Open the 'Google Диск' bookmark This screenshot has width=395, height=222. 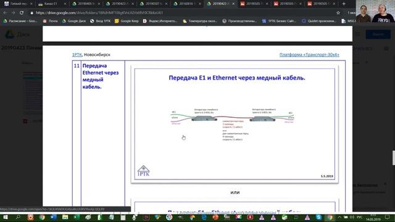click(x=74, y=21)
